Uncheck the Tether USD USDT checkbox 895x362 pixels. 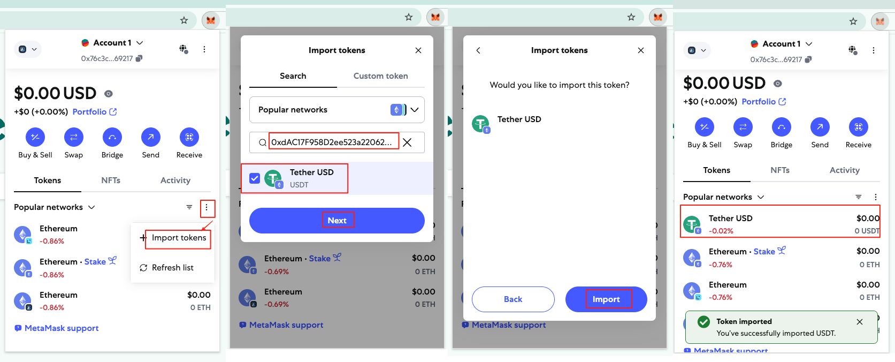255,178
